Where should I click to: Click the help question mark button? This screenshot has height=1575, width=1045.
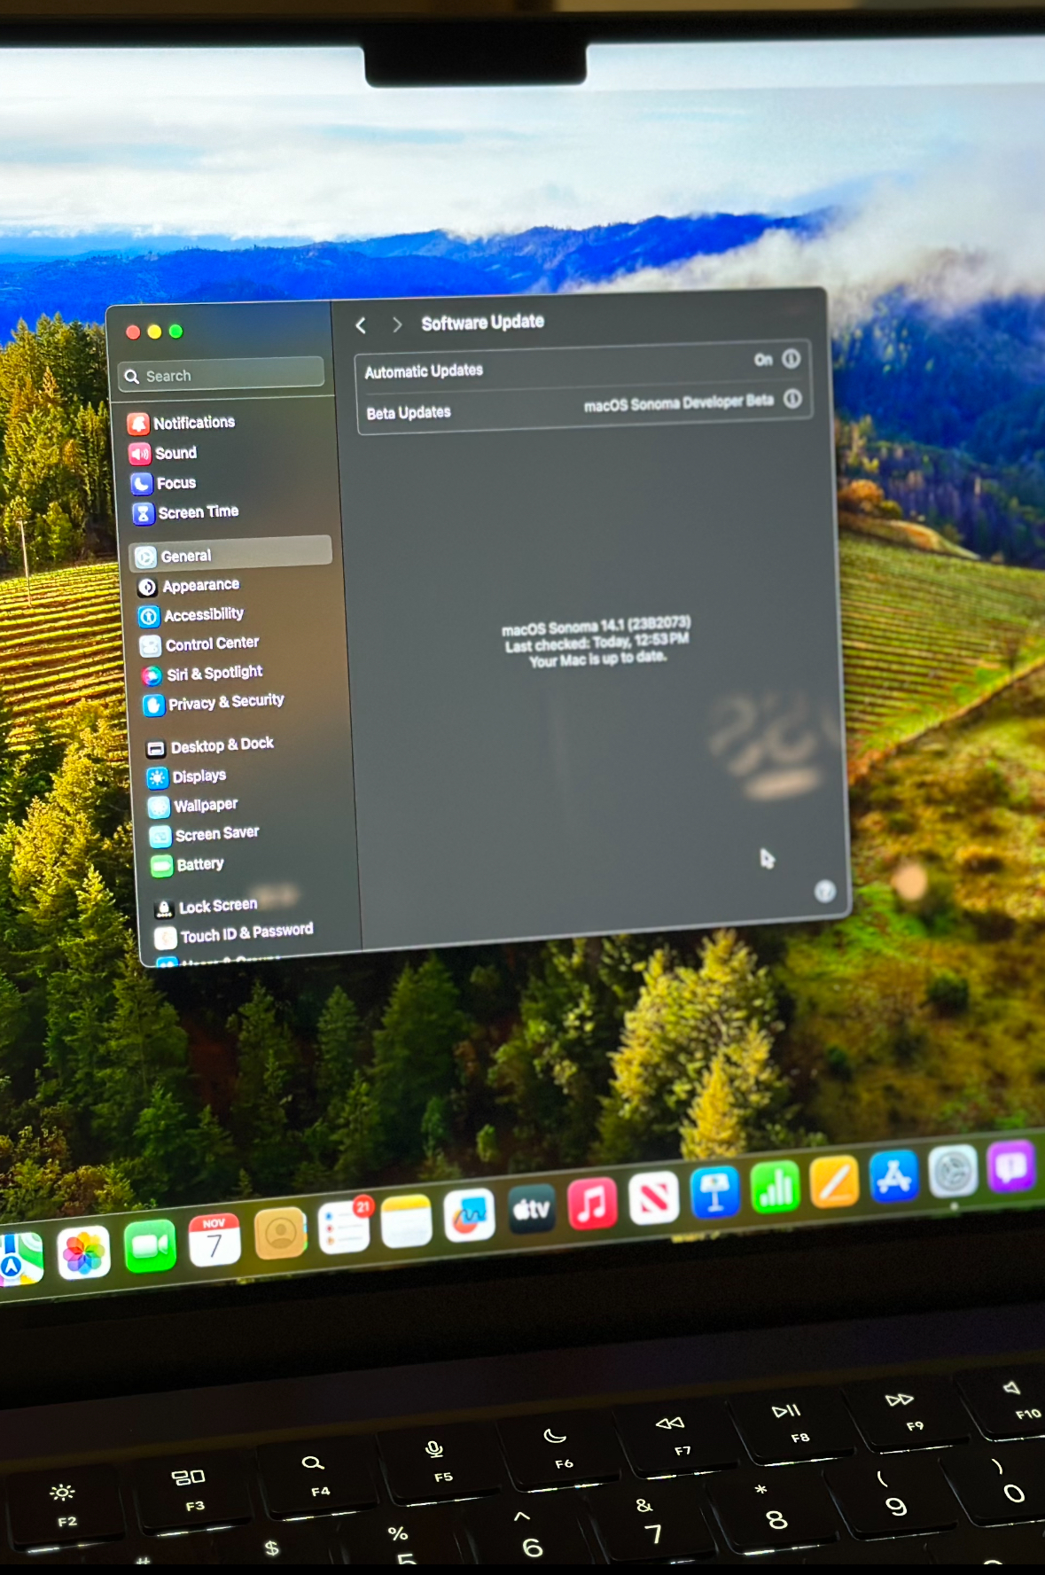(x=824, y=891)
